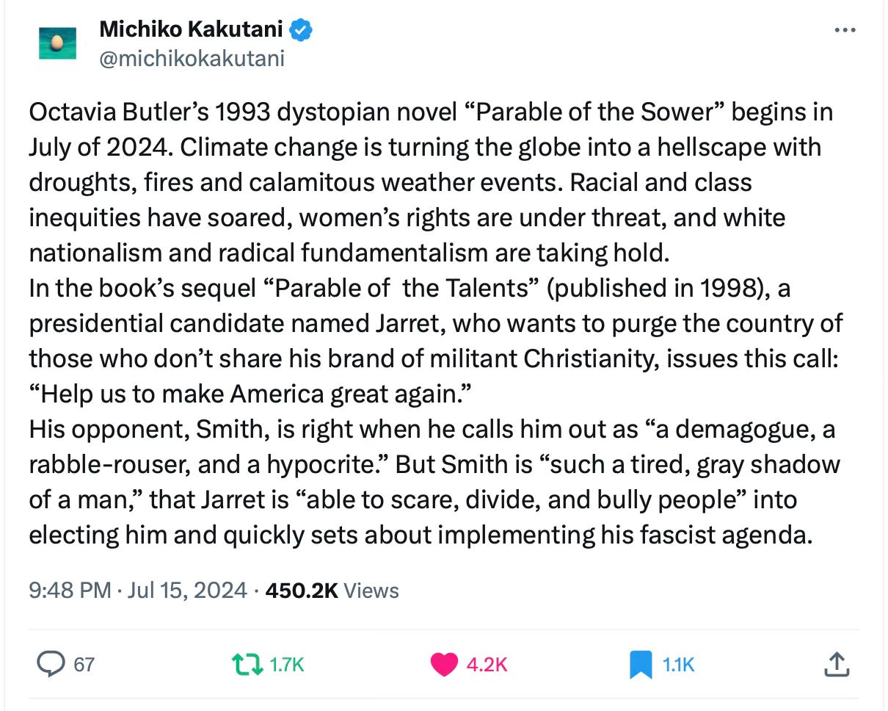Open the tweet options with the three-dot menu

(845, 28)
